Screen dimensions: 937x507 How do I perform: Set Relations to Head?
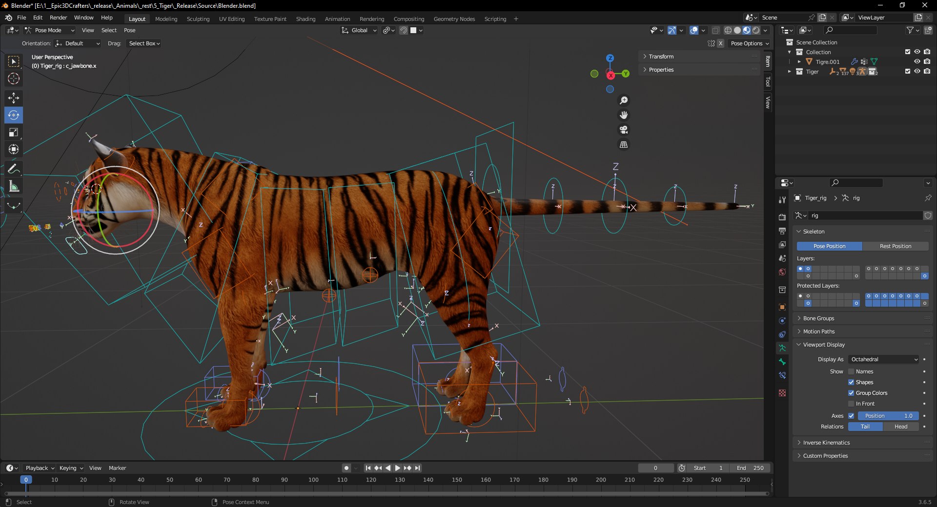point(901,427)
